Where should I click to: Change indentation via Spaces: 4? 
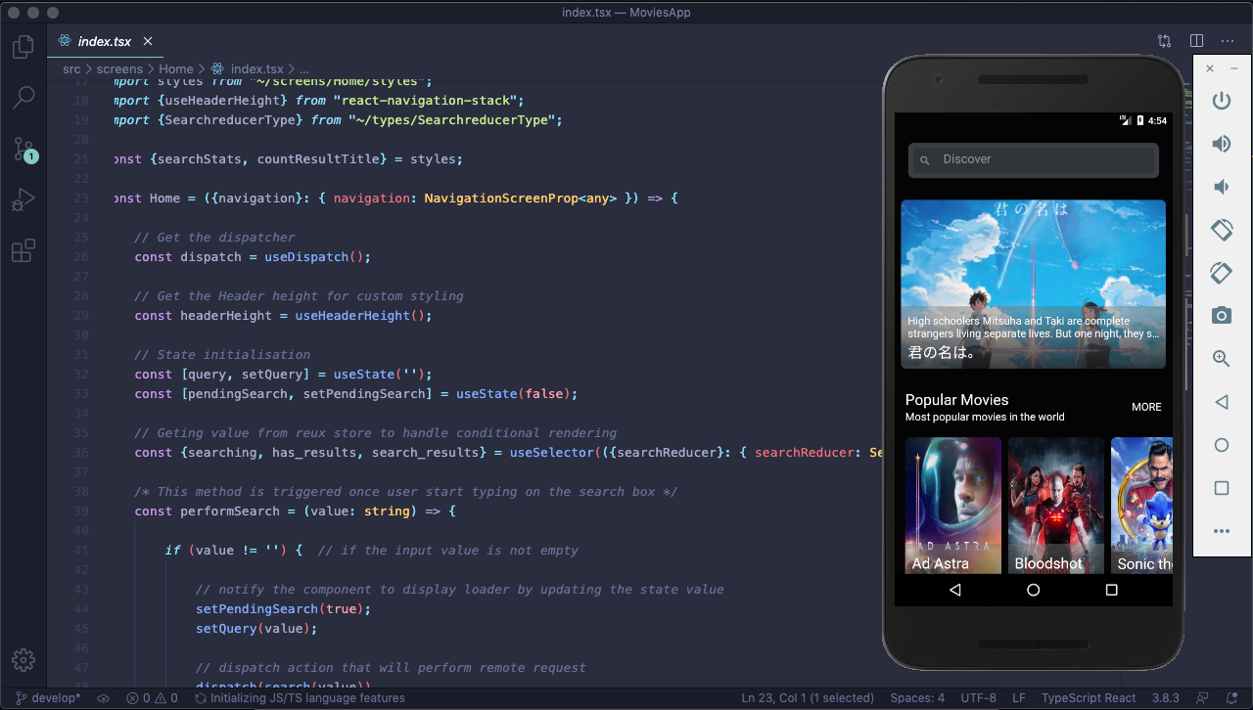coord(917,698)
